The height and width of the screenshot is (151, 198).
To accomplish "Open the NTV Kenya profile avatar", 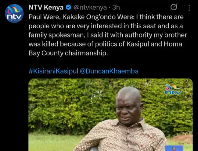I will [x=14, y=13].
